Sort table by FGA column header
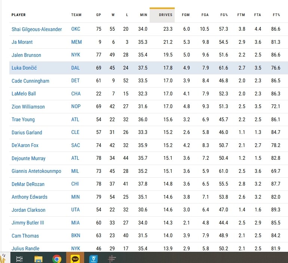The image size is (288, 263). point(205,15)
